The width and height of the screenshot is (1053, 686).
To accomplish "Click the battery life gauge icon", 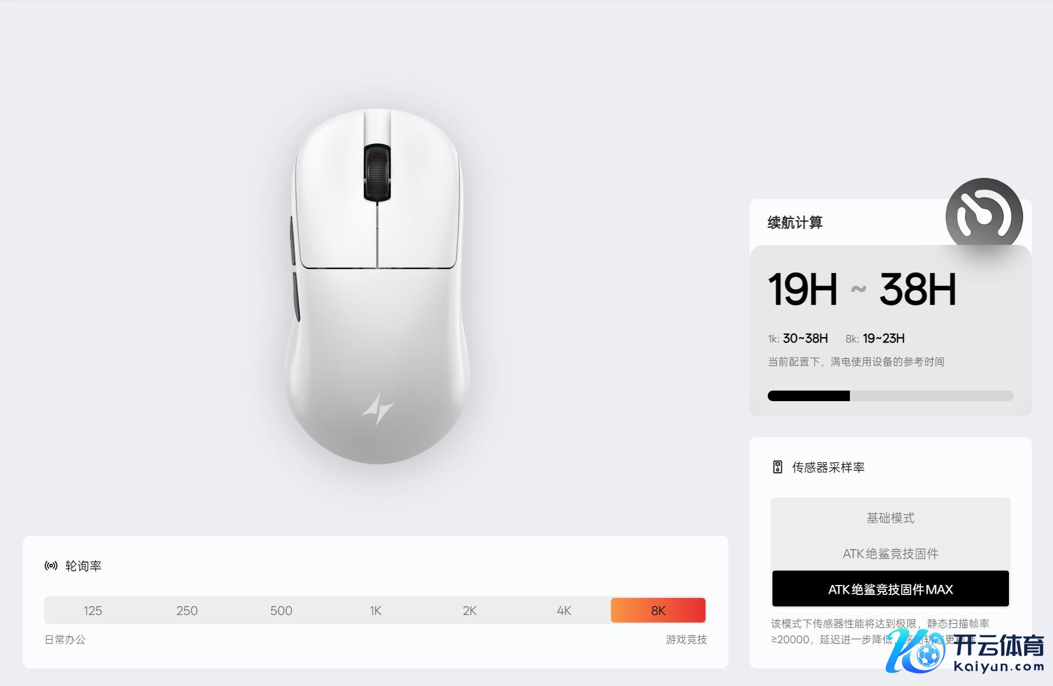I will [x=984, y=216].
